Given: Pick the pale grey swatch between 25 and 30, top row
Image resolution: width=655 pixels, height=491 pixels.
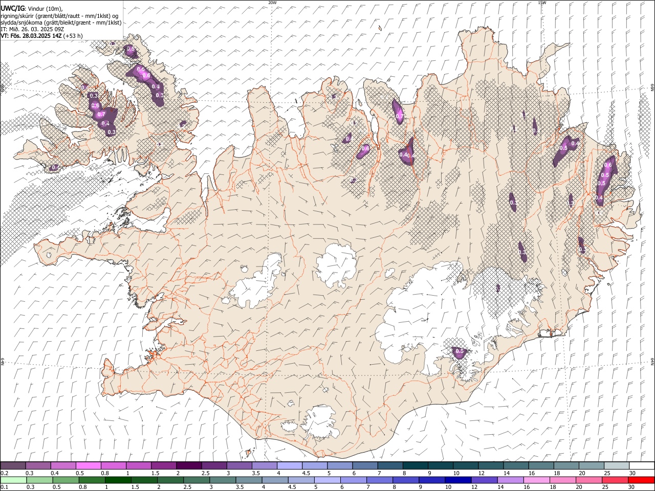Looking at the screenshot, I should pos(616,466).
